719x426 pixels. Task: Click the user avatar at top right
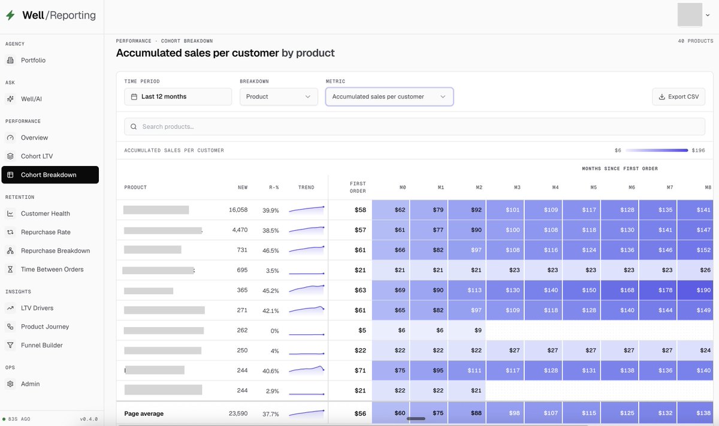tap(690, 14)
